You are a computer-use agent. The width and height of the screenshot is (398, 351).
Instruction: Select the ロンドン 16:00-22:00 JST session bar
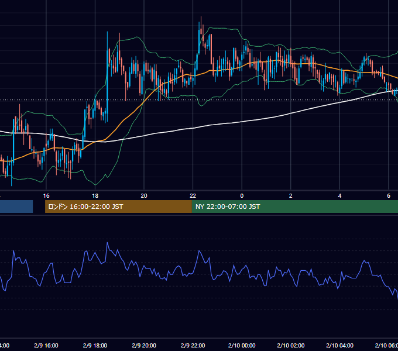[x=118, y=207]
